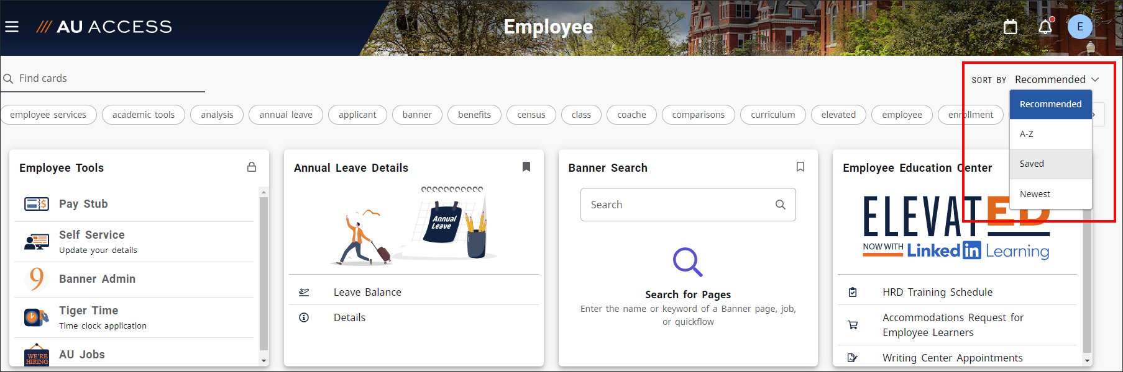Open the calendar icon in header
1123x372 pixels.
(x=1011, y=27)
